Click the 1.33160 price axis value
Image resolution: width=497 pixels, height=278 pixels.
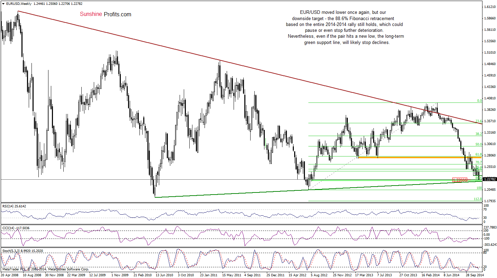490,133
